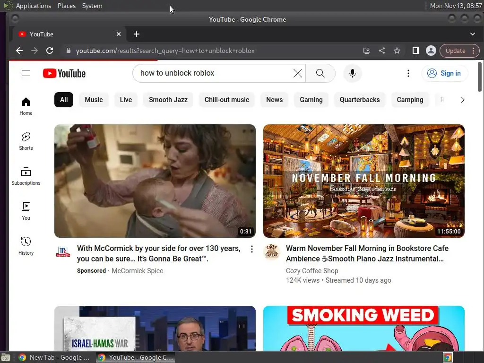This screenshot has height=363, width=484.
Task: Click the Chrome Update button
Action: [x=455, y=51]
